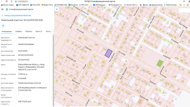Click Олимпийский street label on map
This screenshot has width=190, height=107.
tap(71, 59)
